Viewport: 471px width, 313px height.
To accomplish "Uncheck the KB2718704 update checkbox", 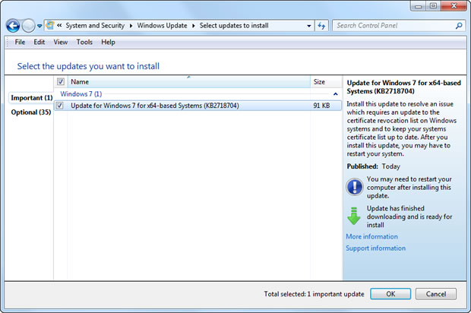I will pos(61,106).
